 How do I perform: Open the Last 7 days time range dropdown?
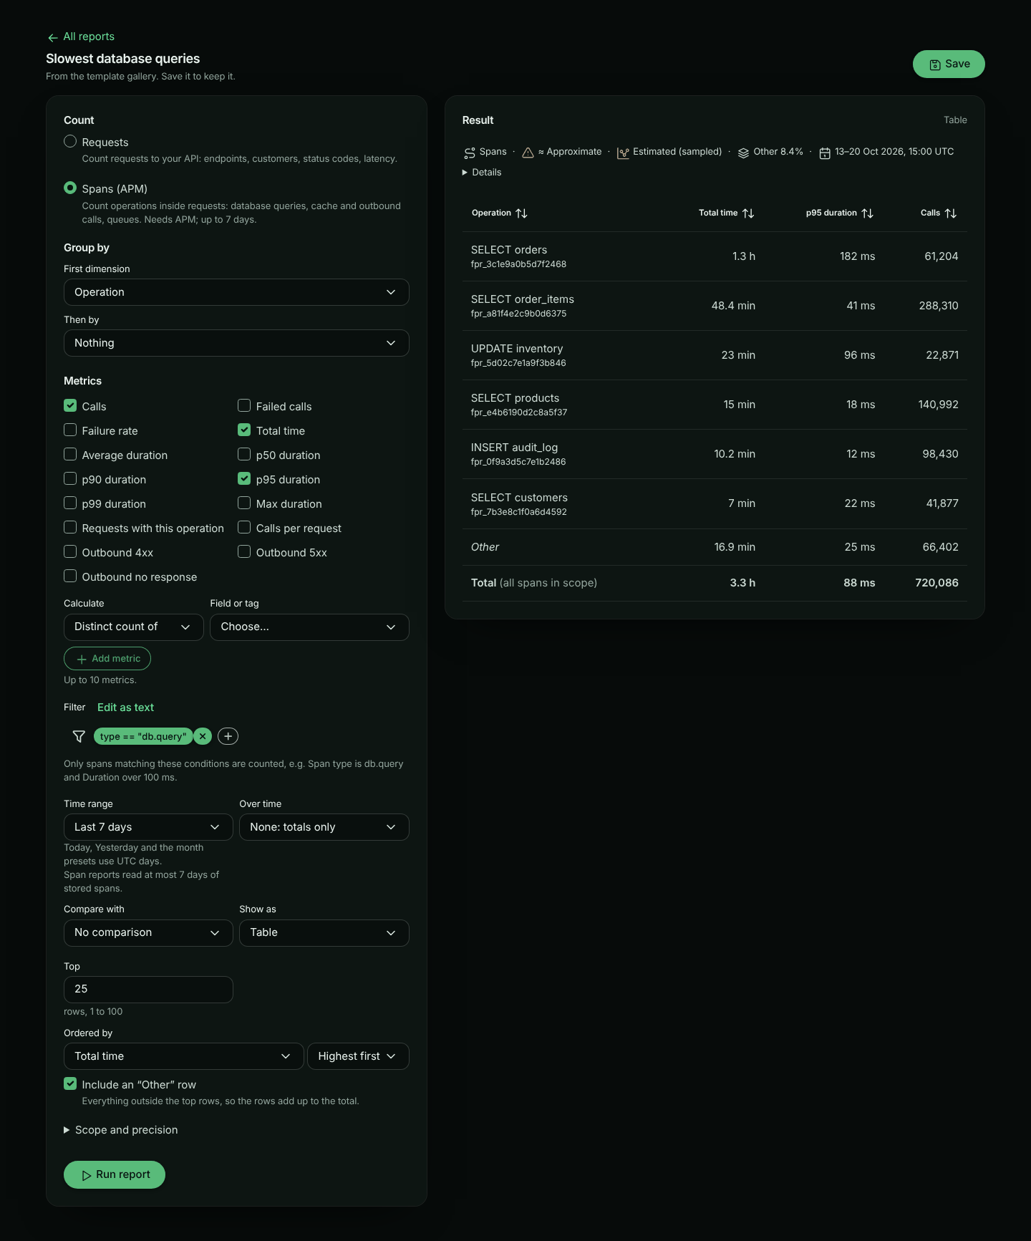tap(148, 827)
